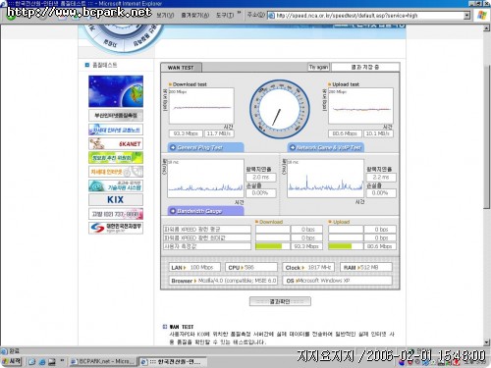Open the orange 차세대 인터넷 banner

[116, 172]
